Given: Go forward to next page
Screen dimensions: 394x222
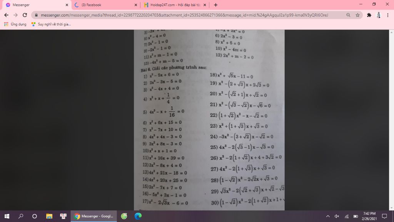Looking at the screenshot, I should [15, 15].
